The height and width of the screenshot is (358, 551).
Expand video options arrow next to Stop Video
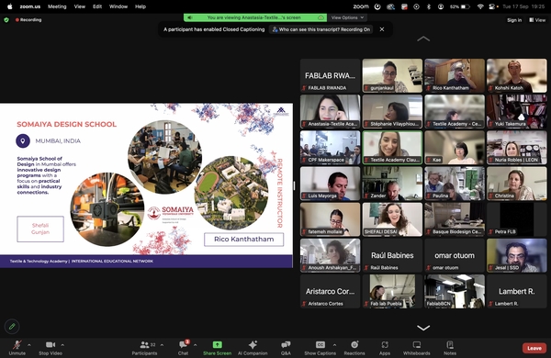[x=62, y=345]
